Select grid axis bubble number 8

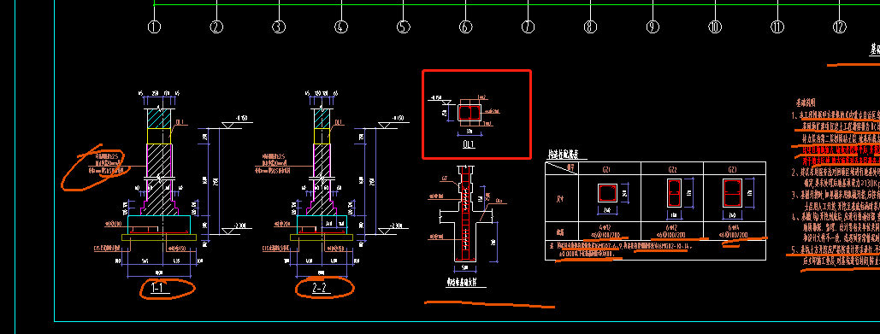590,26
